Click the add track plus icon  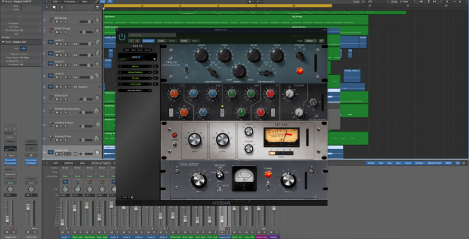point(47,7)
